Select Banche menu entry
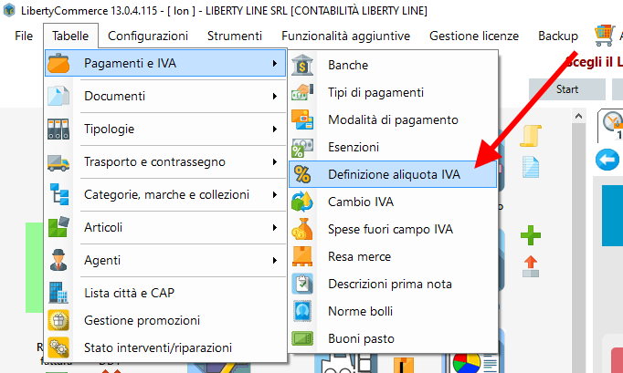The height and width of the screenshot is (373, 623). (x=393, y=65)
